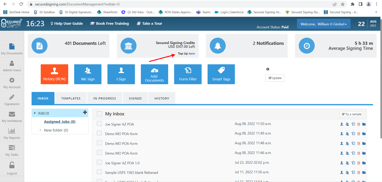Select all with the My Inbox checkbox
Viewport: 382px width, 182px height.
pyautogui.click(x=99, y=114)
